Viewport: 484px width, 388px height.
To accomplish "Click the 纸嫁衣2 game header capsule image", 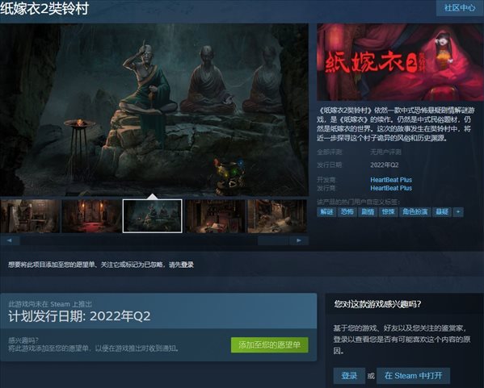I will coord(400,62).
